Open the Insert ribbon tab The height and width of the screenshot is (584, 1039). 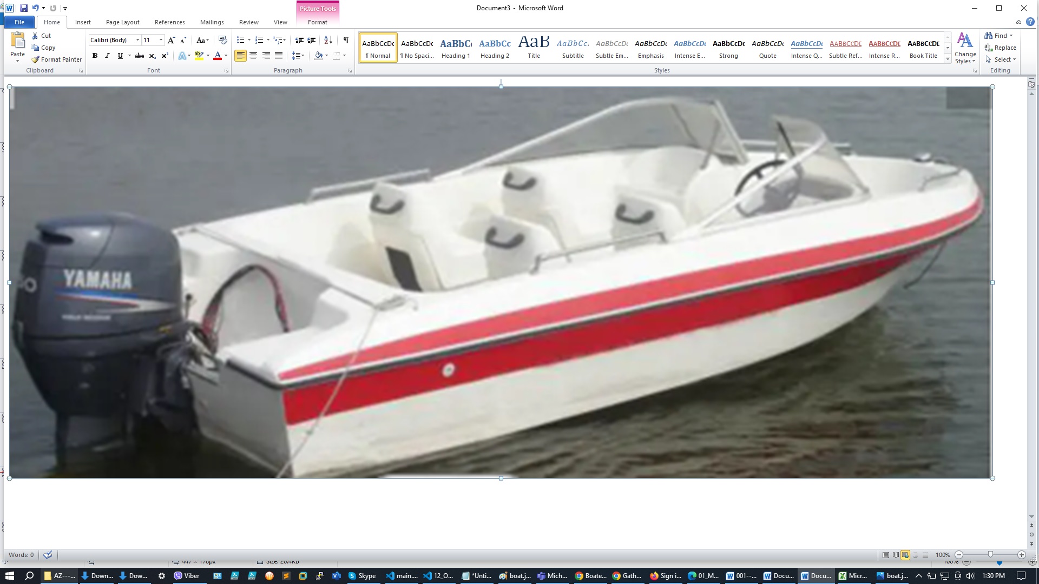[x=83, y=22]
